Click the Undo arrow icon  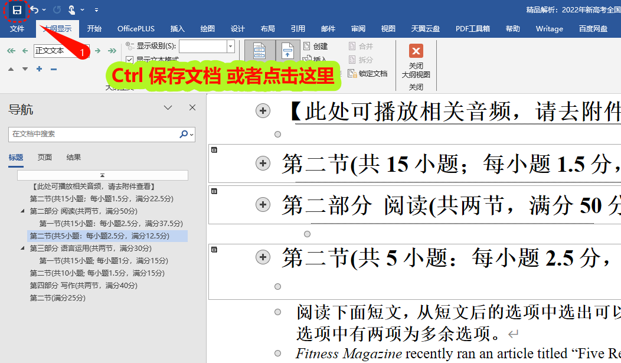click(x=34, y=9)
